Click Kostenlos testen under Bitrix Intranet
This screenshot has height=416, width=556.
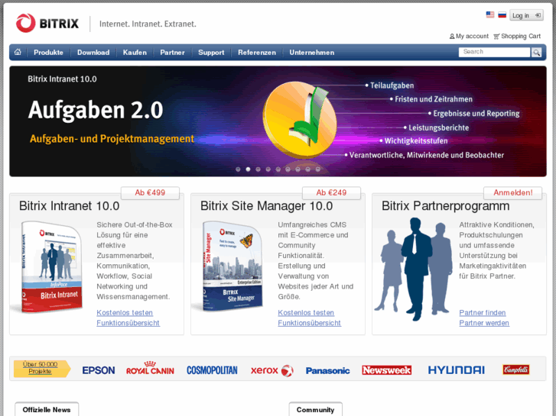pos(125,313)
